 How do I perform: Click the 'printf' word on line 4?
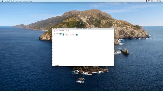[x=61, y=35]
